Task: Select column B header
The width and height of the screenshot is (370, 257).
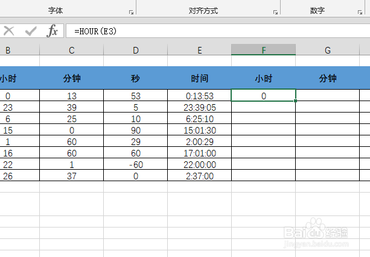Action: coord(19,50)
